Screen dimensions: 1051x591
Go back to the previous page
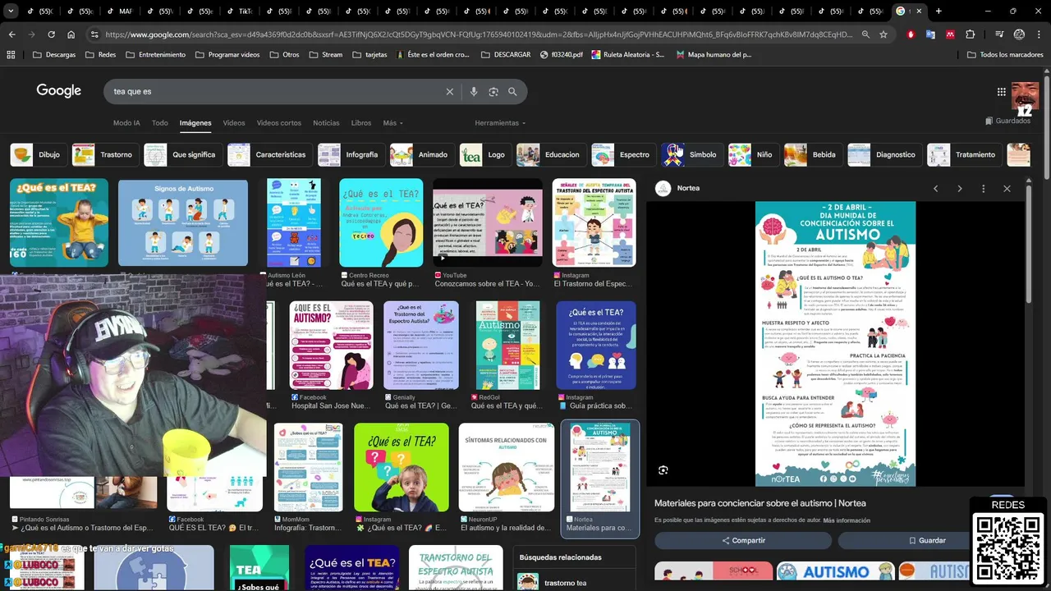point(11,34)
